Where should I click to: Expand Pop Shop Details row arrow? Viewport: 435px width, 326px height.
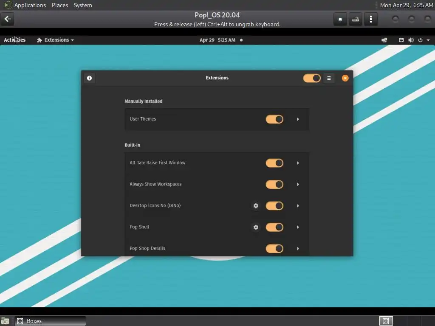click(x=298, y=248)
